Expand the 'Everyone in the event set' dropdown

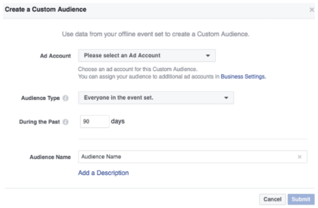(156, 98)
